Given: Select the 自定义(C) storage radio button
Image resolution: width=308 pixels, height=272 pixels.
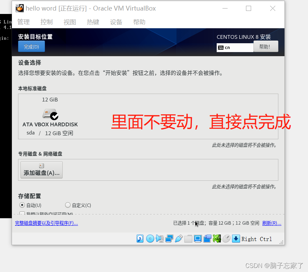Looking at the screenshot, I should 68,205.
